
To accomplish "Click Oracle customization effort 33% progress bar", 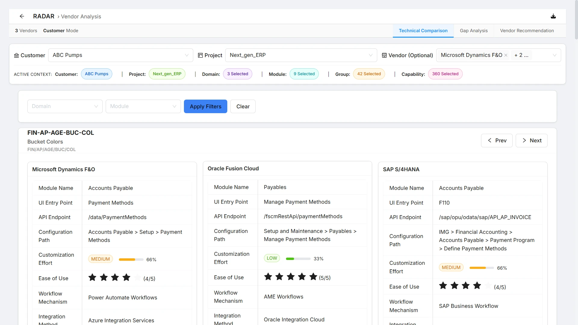I will pos(298,259).
